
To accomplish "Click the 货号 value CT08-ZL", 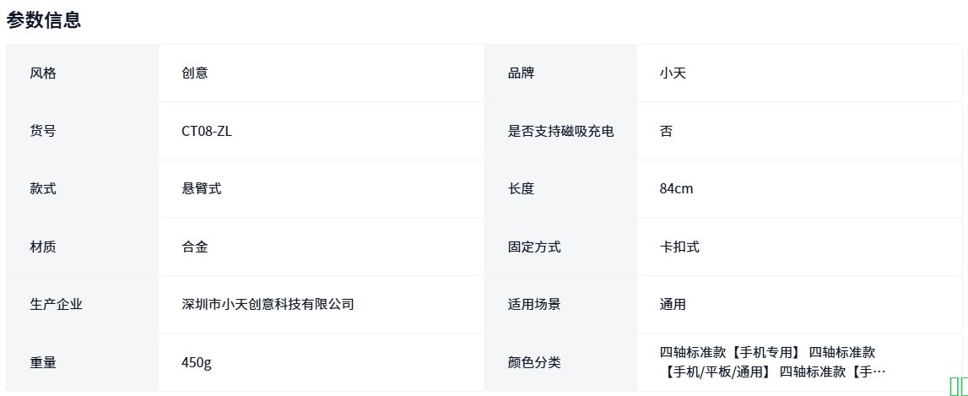I will 206,131.
